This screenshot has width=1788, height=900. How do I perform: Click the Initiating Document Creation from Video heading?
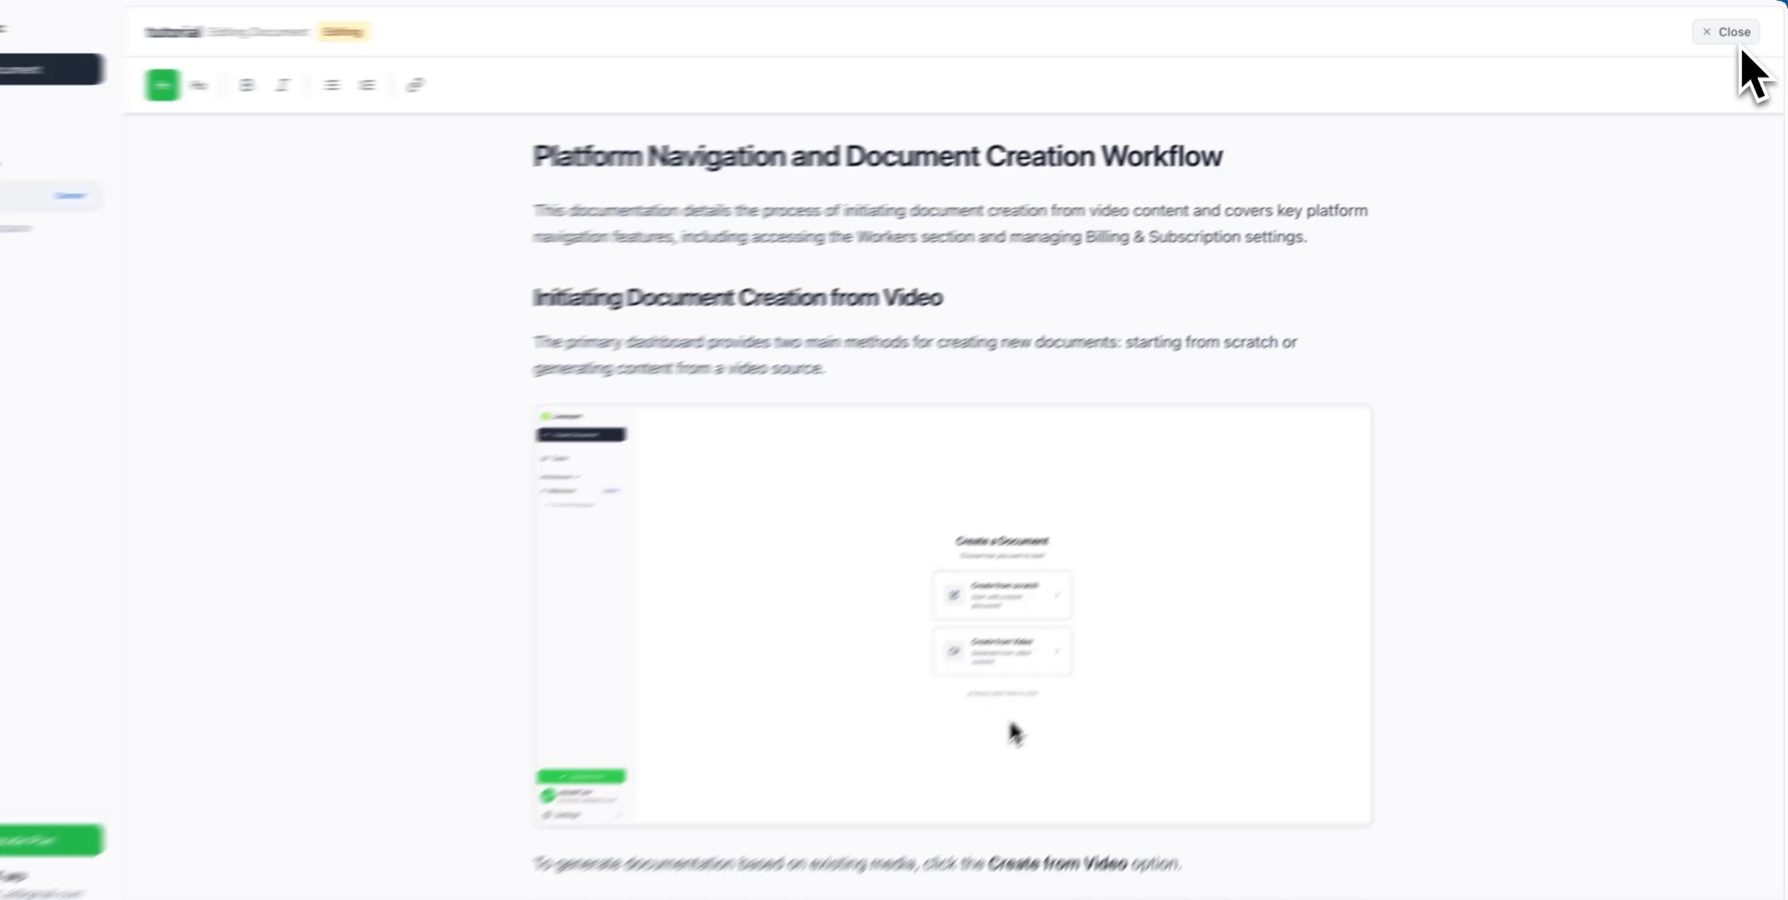pyautogui.click(x=737, y=297)
